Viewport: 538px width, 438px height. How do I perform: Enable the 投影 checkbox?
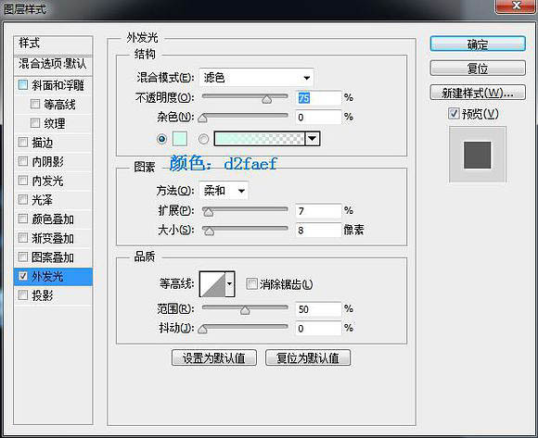(23, 294)
